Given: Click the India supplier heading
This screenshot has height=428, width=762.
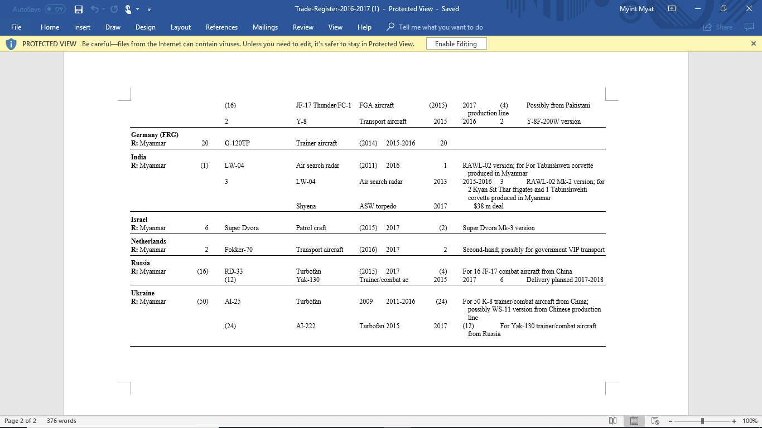Looking at the screenshot, I should click(x=138, y=157).
